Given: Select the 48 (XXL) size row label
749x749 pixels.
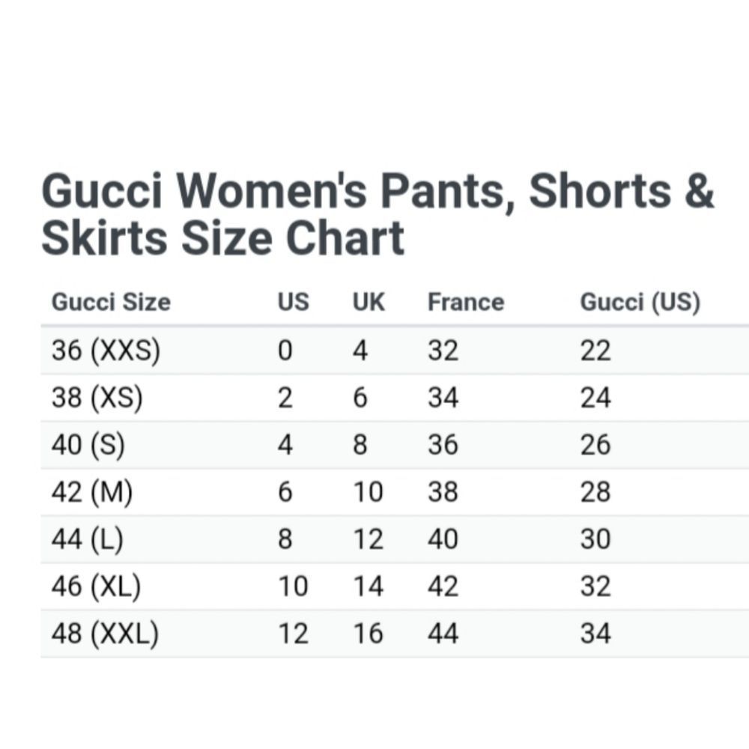Looking at the screenshot, I should 105,634.
